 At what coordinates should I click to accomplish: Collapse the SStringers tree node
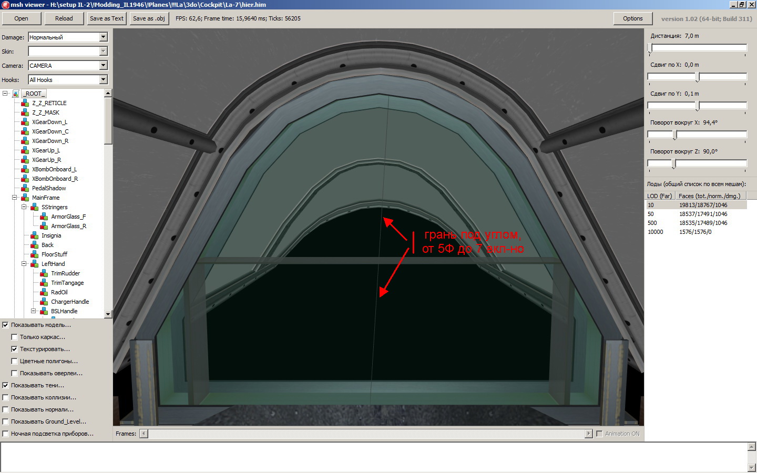coord(24,207)
